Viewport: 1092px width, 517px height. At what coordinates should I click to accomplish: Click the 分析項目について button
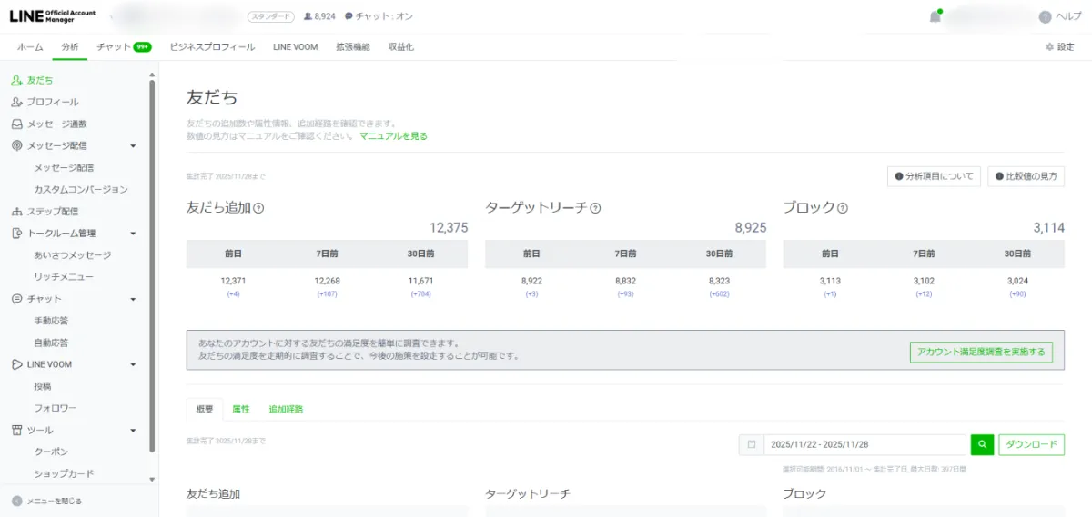click(934, 176)
